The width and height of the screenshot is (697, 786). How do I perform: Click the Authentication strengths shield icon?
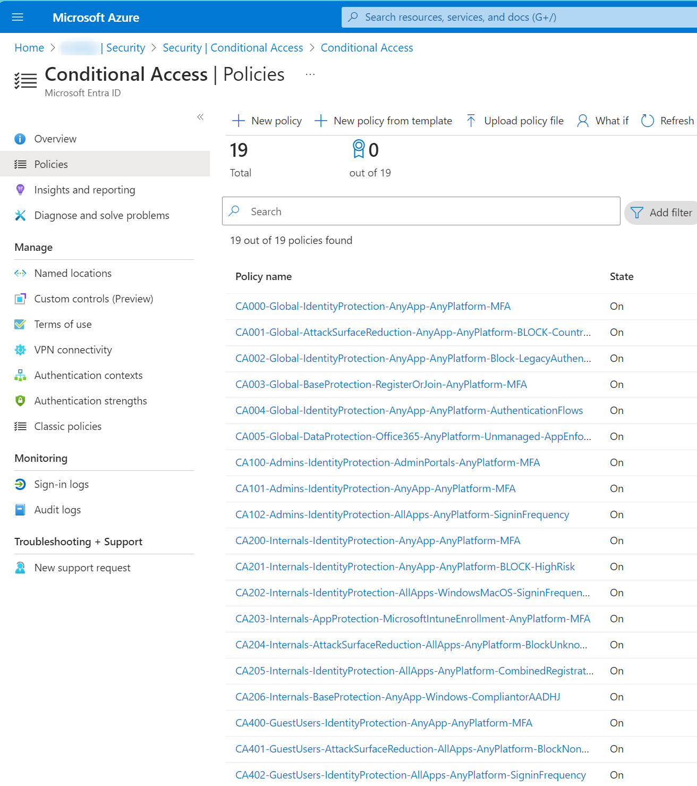click(x=20, y=401)
